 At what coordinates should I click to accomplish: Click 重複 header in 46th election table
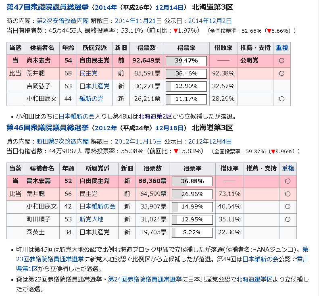(x=288, y=169)
